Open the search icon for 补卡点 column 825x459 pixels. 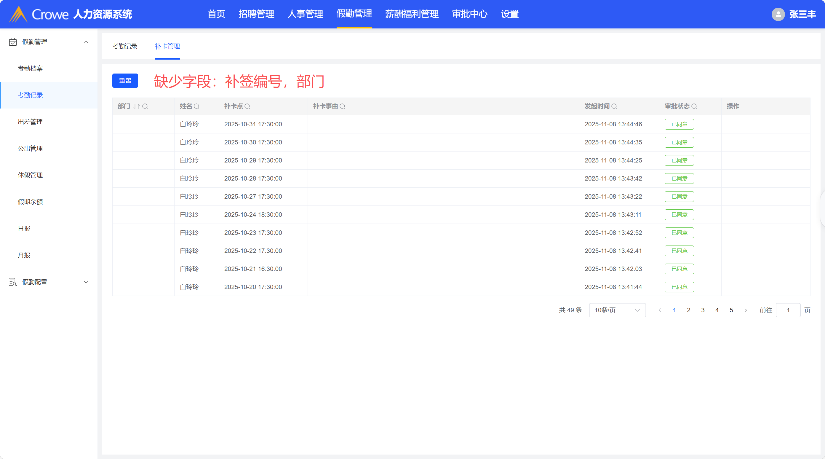click(247, 106)
